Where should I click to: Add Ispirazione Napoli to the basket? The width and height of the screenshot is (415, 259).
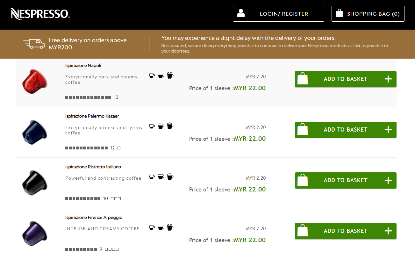[346, 79]
